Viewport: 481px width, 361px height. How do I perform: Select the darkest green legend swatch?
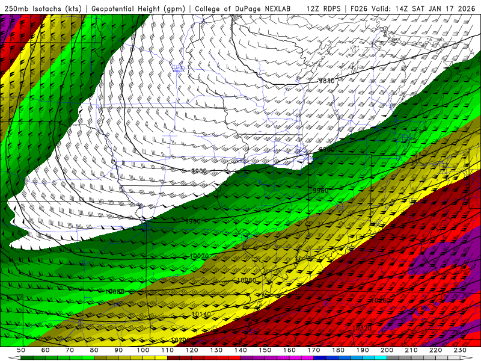coord(27,358)
